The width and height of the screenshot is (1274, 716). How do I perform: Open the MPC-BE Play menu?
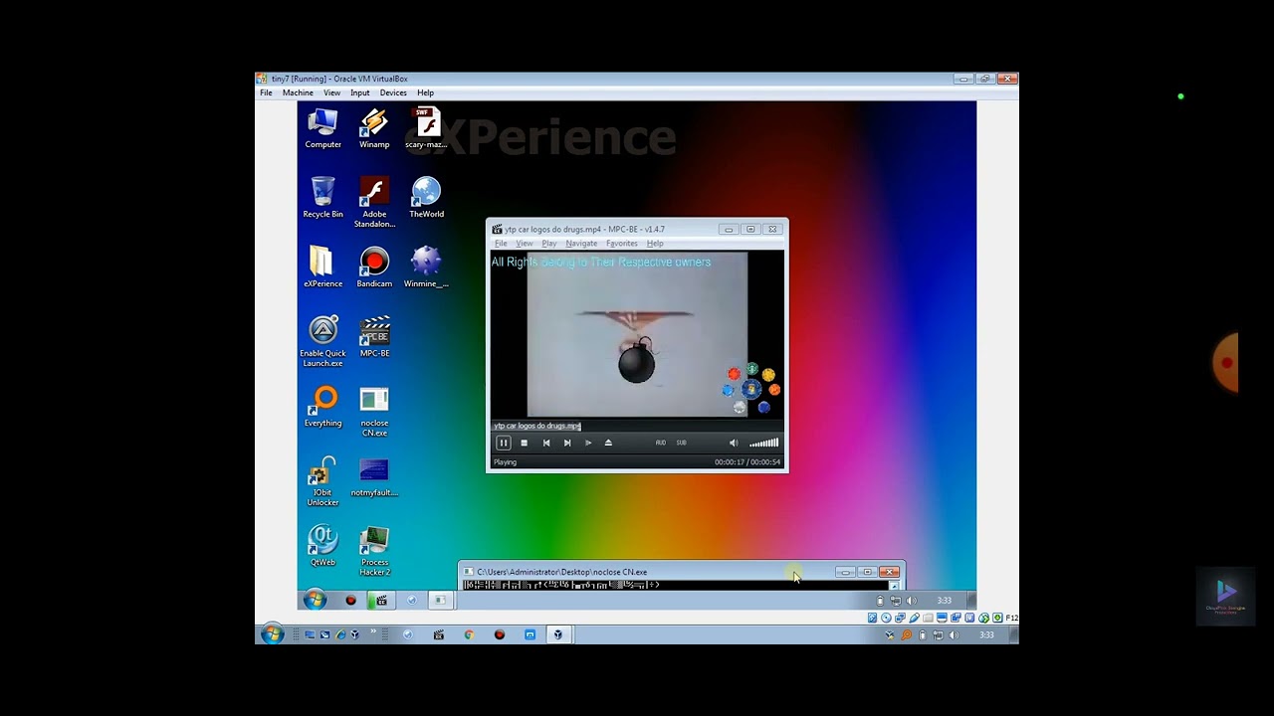549,244
